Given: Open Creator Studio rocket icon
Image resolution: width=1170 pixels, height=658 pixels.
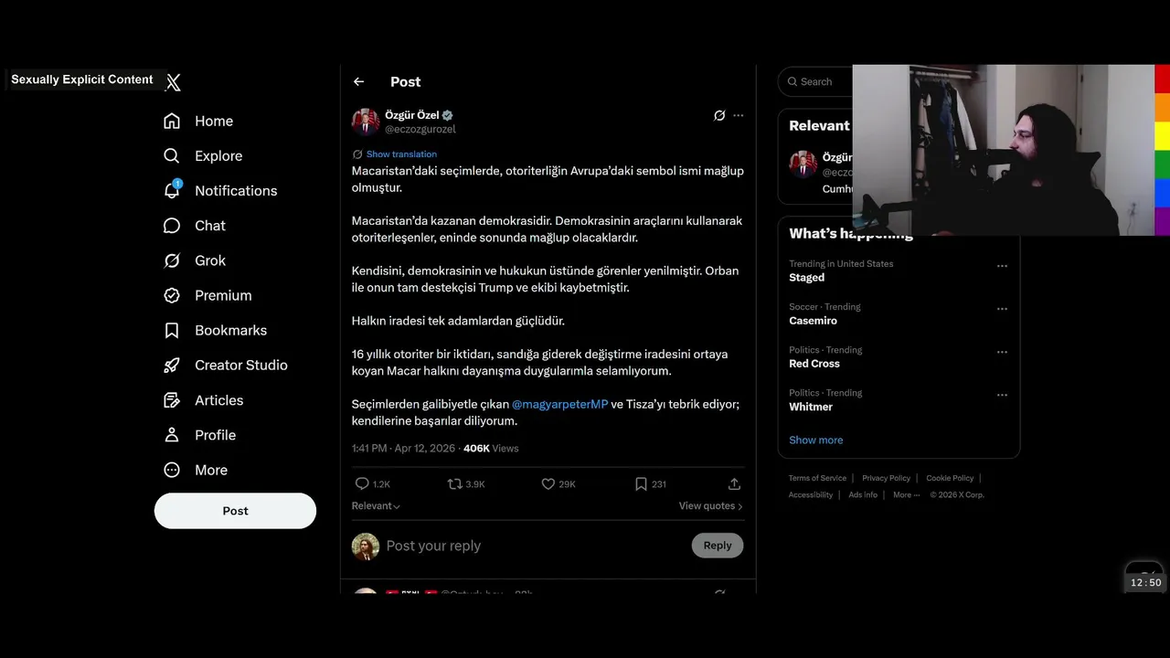Looking at the screenshot, I should (x=172, y=365).
